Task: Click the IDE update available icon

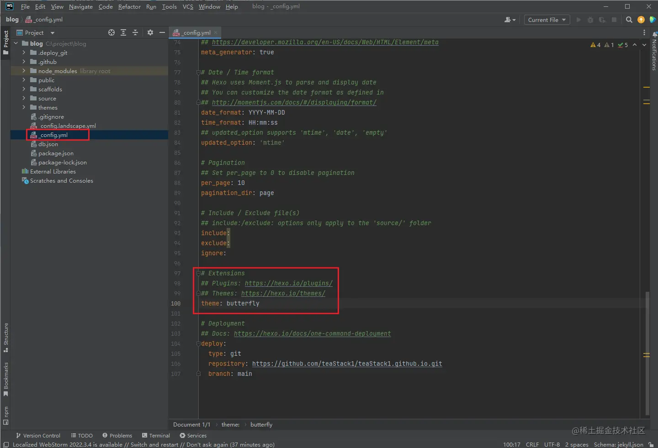Action: click(641, 20)
